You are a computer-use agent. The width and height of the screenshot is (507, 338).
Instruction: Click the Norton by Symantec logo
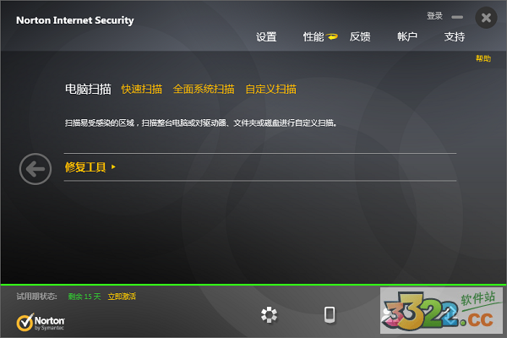41,322
